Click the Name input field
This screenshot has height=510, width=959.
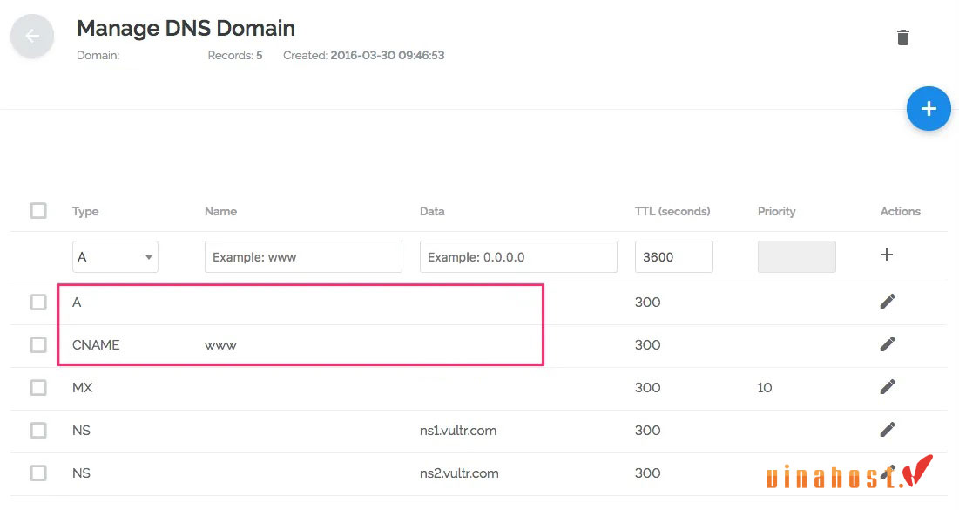click(x=303, y=257)
